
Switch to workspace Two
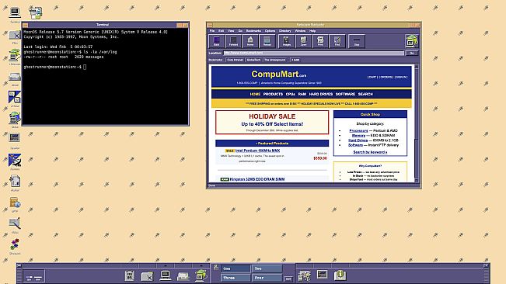pos(267,268)
